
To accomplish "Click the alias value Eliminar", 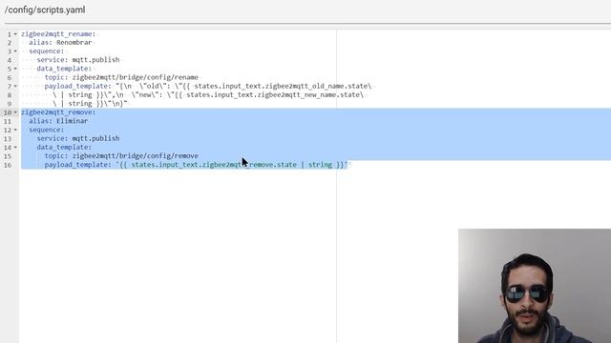I will pyautogui.click(x=73, y=121).
